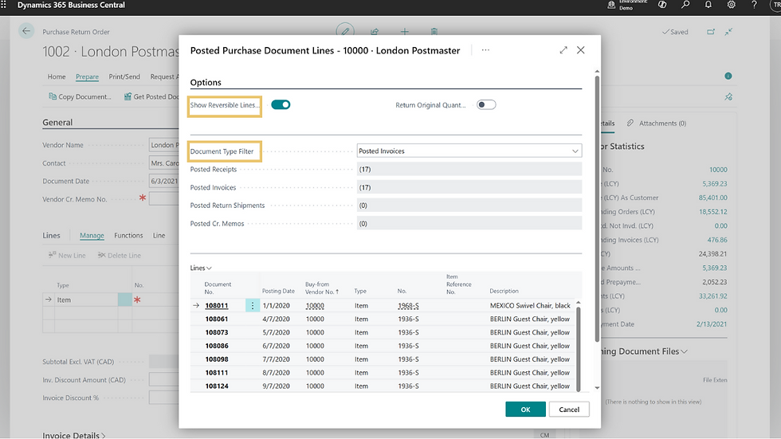
Task: Close the Posted Purchase Document Lines dialog
Action: [x=581, y=49]
